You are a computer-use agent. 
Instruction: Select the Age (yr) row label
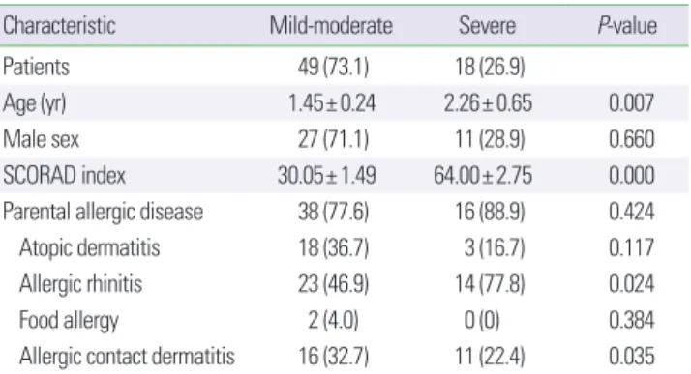pos(35,103)
